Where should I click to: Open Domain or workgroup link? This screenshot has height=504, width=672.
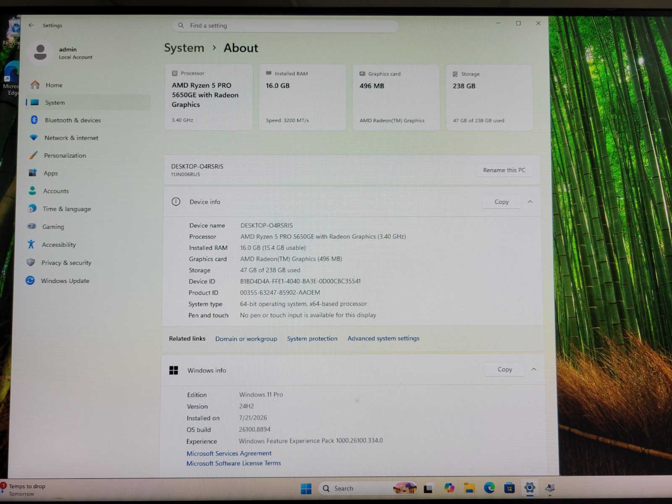(246, 339)
